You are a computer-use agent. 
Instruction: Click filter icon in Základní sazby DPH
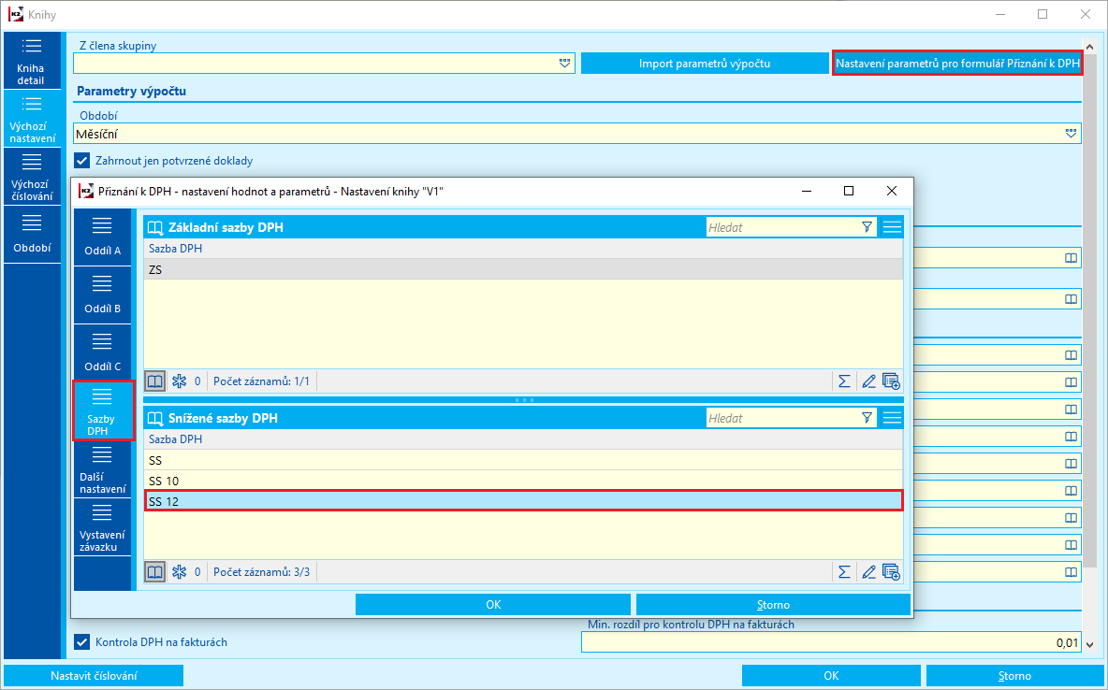(867, 227)
